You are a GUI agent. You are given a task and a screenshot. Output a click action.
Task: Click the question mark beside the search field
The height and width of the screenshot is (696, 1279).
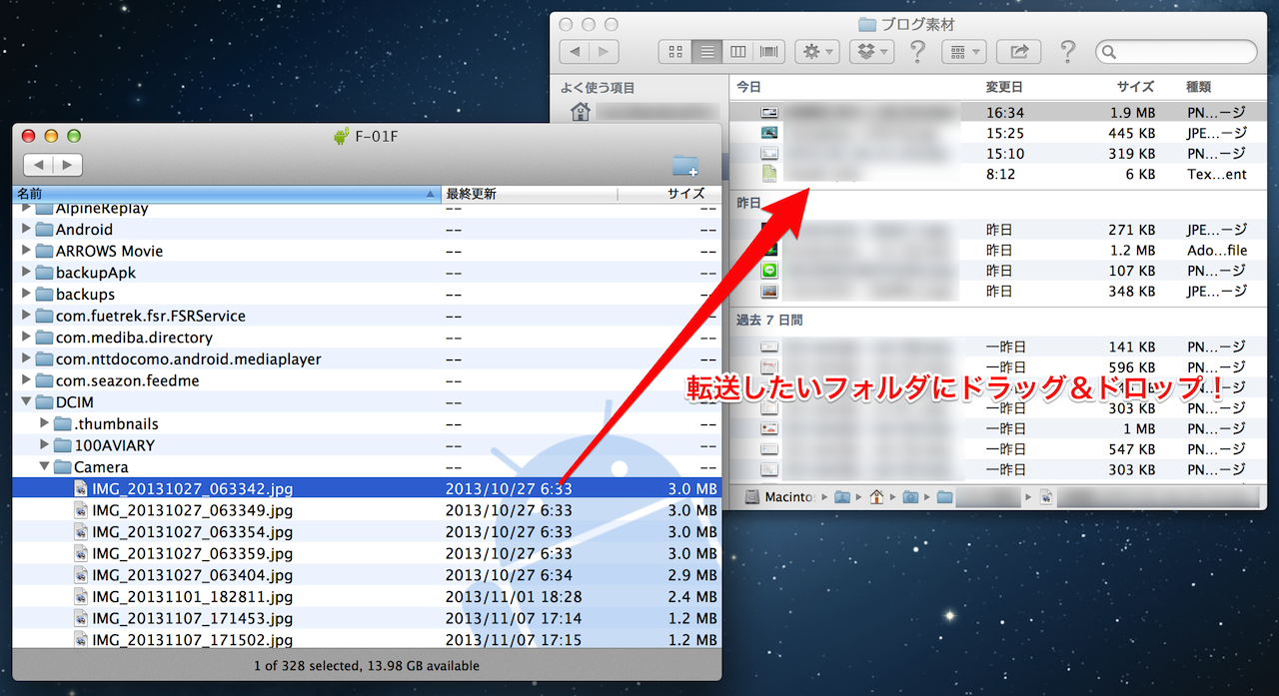click(x=1067, y=52)
